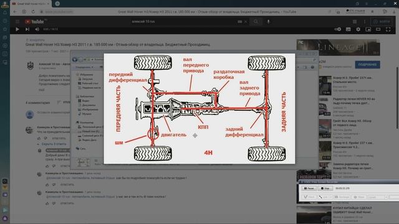Select the Great Wall Hover browser tab
This screenshot has width=399, height=224.
[x=31, y=4]
